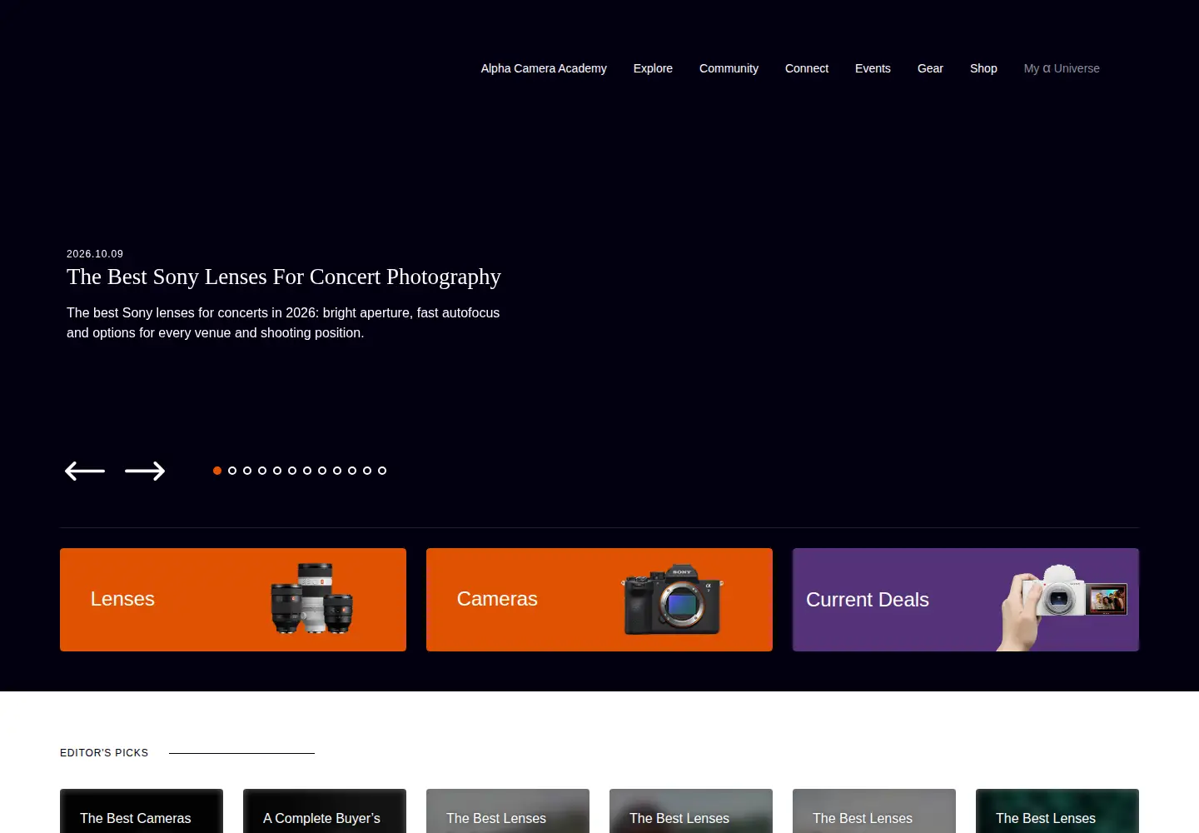The height and width of the screenshot is (833, 1199).
Task: Select the first orange carousel dot
Action: [x=217, y=471]
